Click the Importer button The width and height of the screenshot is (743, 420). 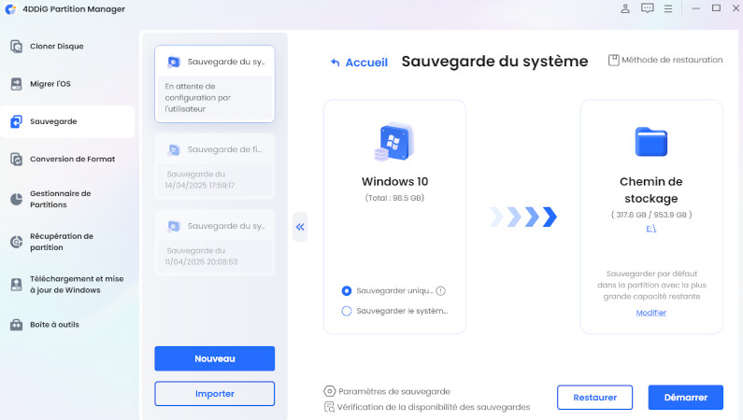tap(215, 394)
